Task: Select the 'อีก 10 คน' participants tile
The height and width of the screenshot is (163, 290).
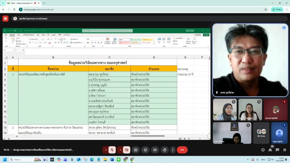Action: [x=261, y=133]
